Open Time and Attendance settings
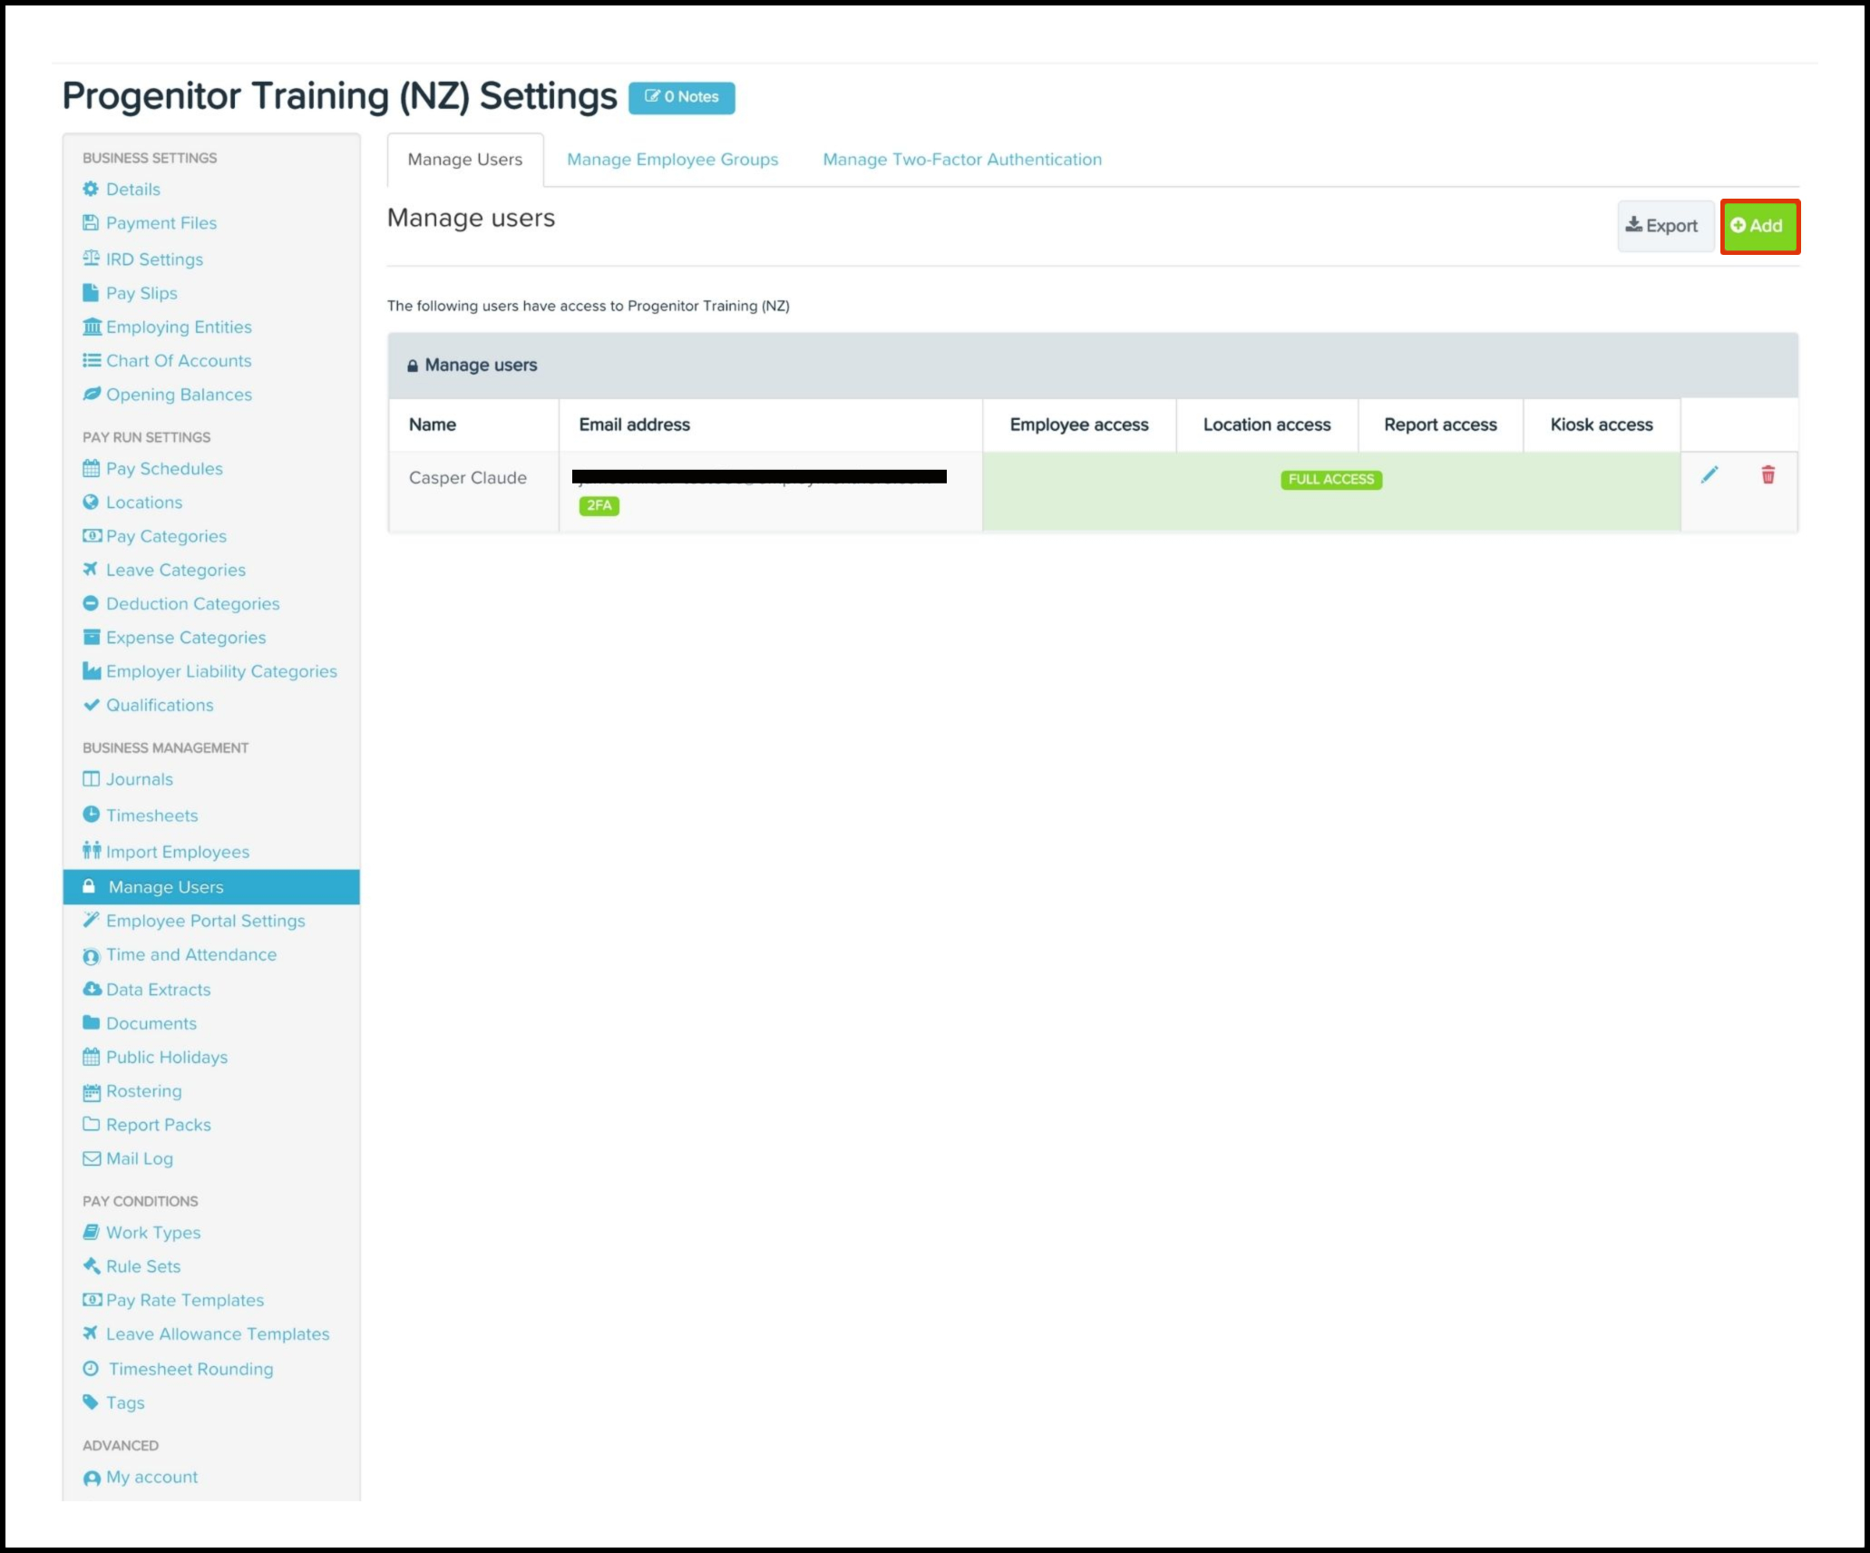1870x1553 pixels. (x=191, y=954)
